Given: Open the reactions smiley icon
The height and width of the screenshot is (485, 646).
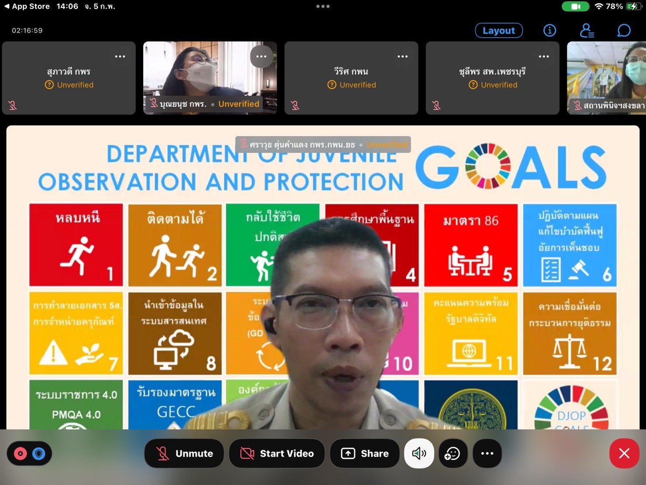Looking at the screenshot, I should (x=453, y=454).
